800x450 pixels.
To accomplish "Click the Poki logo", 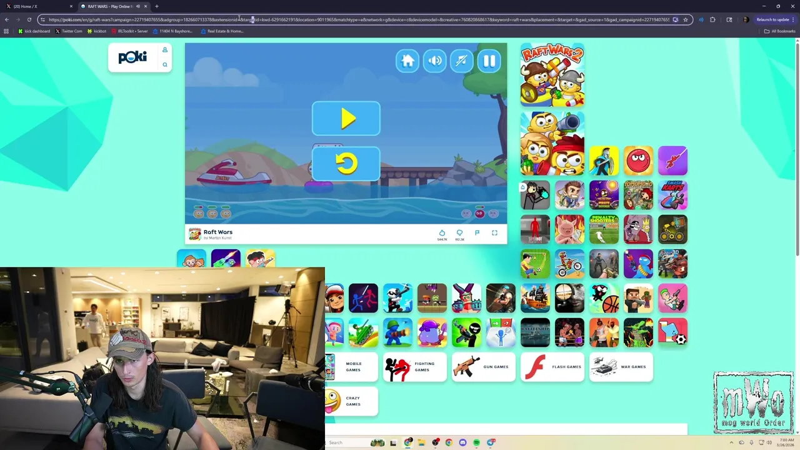I will tap(132, 57).
